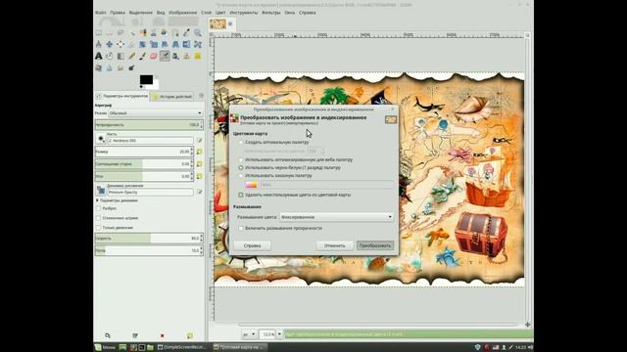Screen dimensions: 627x352
Task: Select the Dodge/Burn tool
Action: point(131,67)
